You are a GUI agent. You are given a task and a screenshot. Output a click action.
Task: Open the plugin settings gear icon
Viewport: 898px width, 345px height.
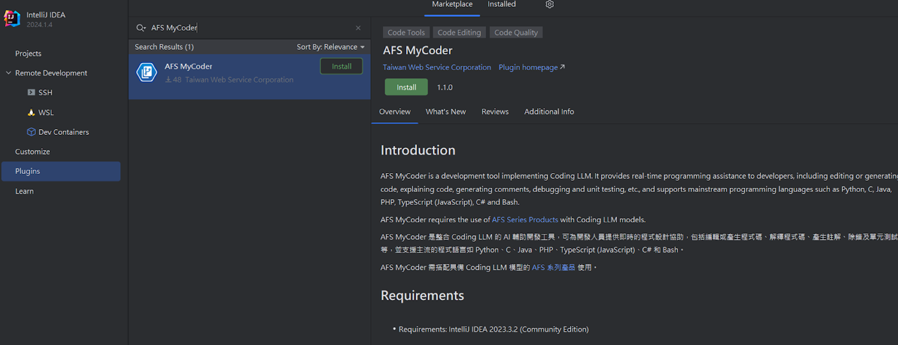point(549,4)
